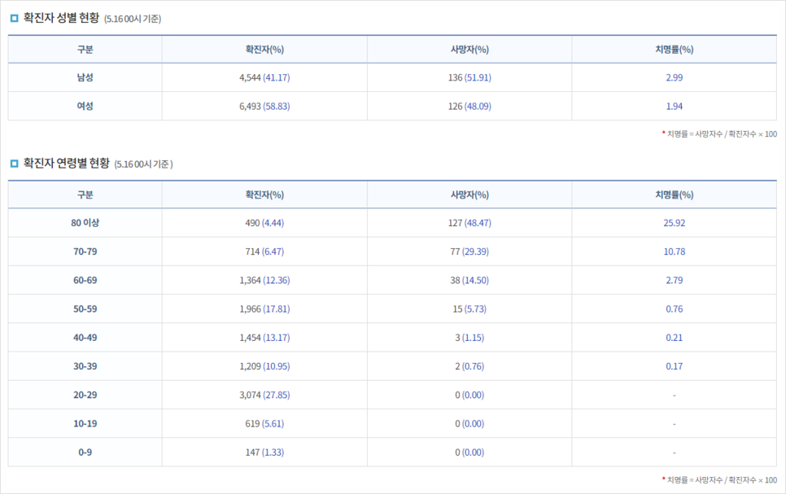Click the 여성 row label
The width and height of the screenshot is (786, 494).
point(85,106)
